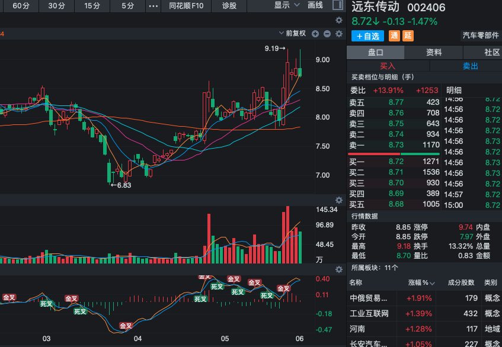Click the orange 延 badge
502x347 pixels.
tap(408, 36)
